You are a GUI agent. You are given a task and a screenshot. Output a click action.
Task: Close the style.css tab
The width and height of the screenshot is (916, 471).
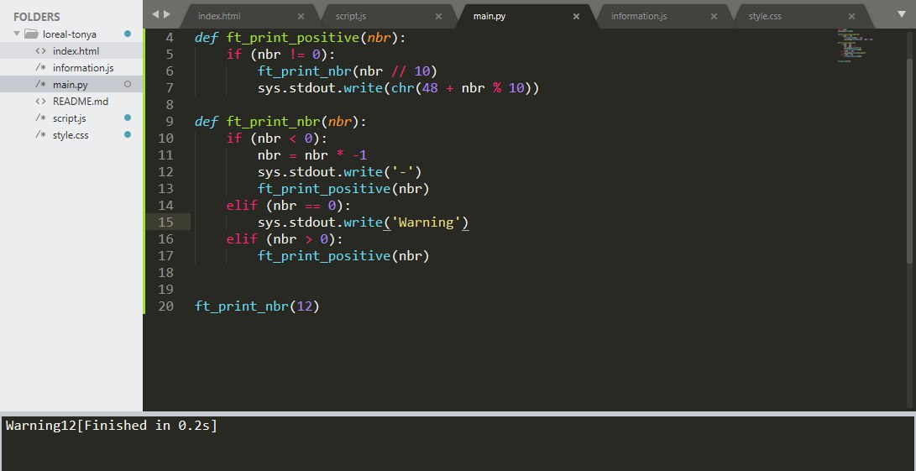pos(851,16)
